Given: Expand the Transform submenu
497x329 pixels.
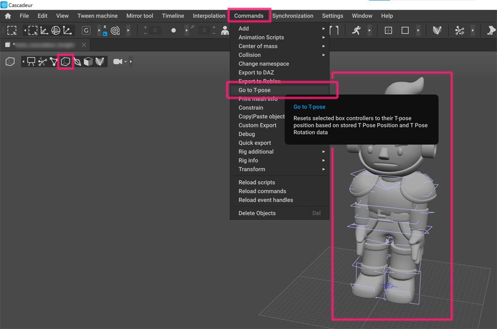Looking at the screenshot, I should coord(251,169).
